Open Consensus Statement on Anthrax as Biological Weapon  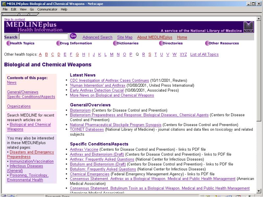tap(153, 179)
